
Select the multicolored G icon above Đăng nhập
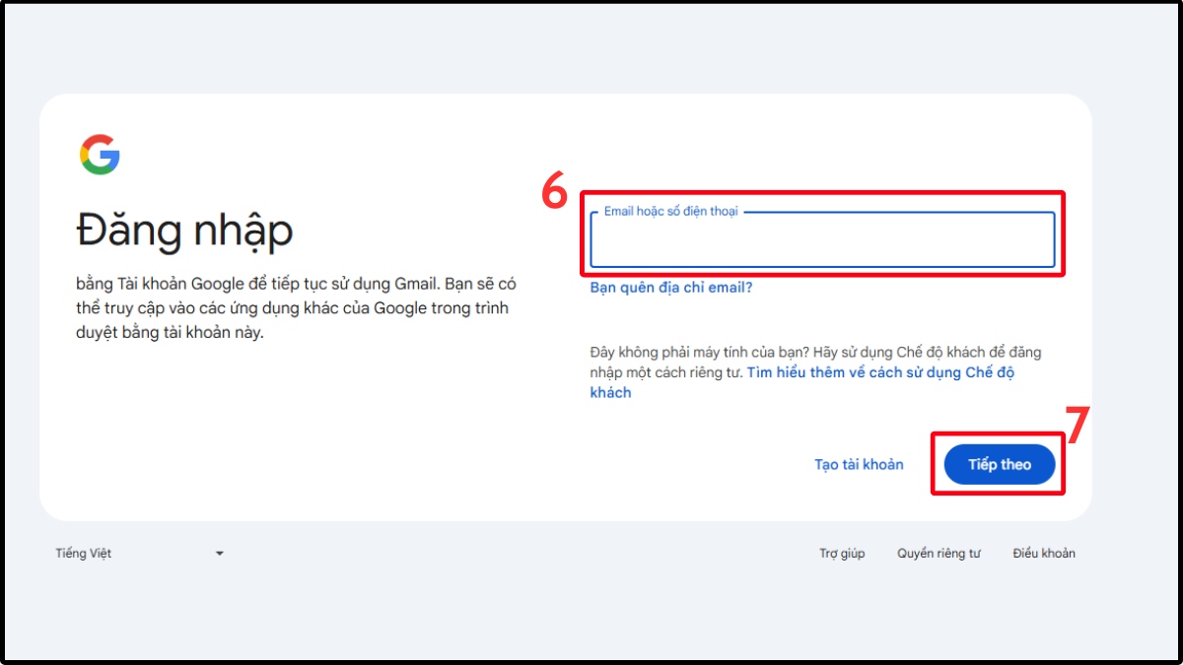[x=99, y=153]
